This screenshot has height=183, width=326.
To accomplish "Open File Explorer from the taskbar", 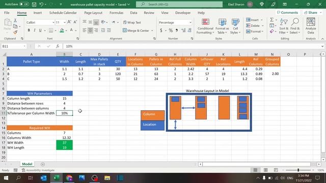I will click(107, 178).
